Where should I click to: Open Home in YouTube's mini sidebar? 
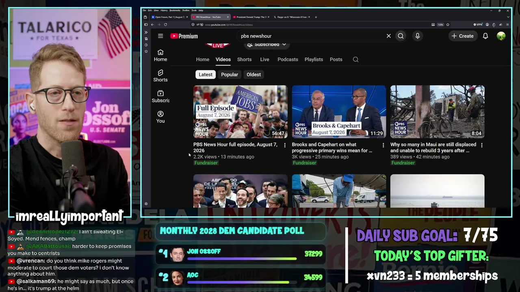pos(160,55)
